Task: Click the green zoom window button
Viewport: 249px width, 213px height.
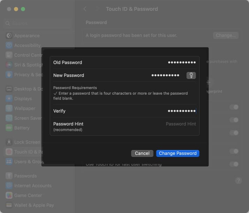Action: 23,9
